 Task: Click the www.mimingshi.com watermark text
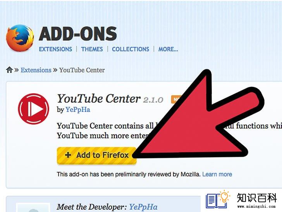[256, 207]
